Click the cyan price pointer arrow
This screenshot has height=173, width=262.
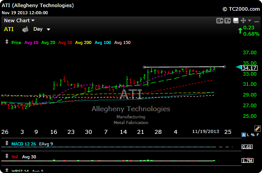pos(239,67)
